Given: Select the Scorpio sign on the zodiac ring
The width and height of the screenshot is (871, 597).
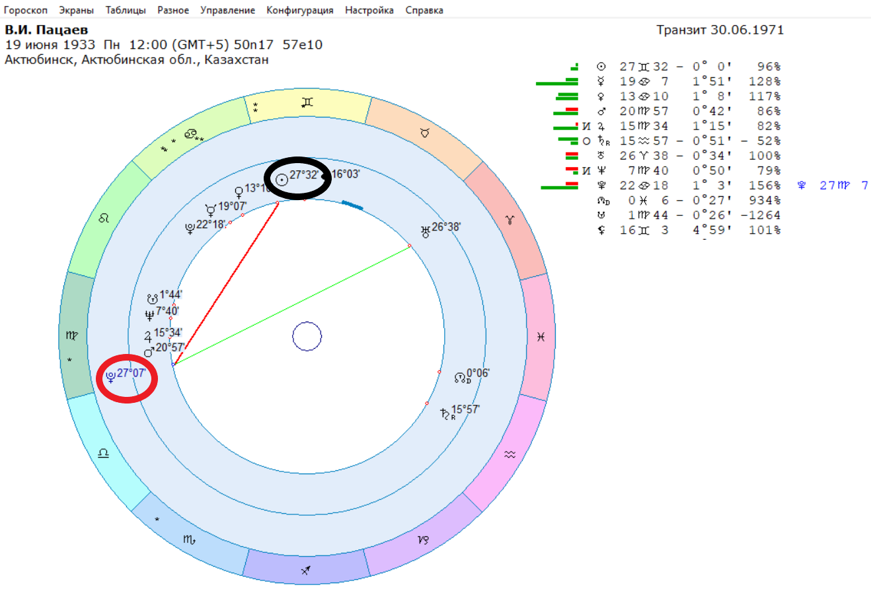Looking at the screenshot, I should click(189, 540).
